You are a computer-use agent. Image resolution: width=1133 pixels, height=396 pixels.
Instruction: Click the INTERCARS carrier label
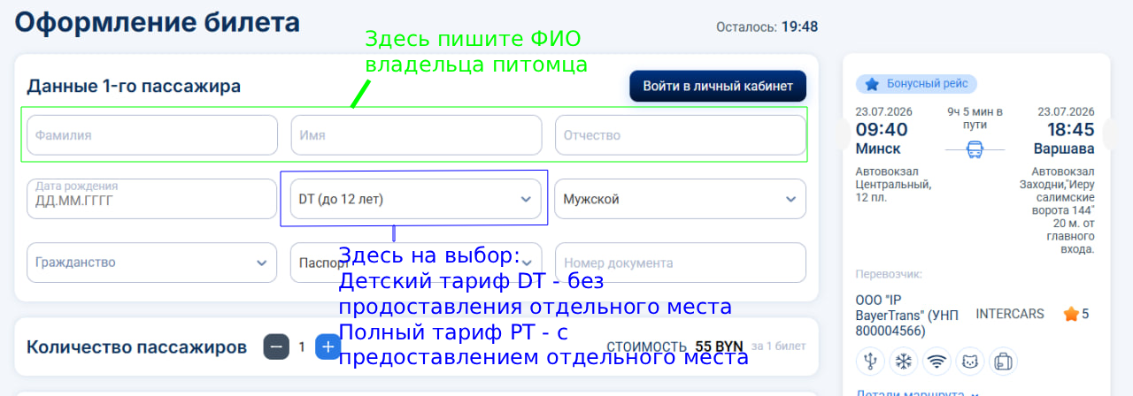[x=1010, y=314]
